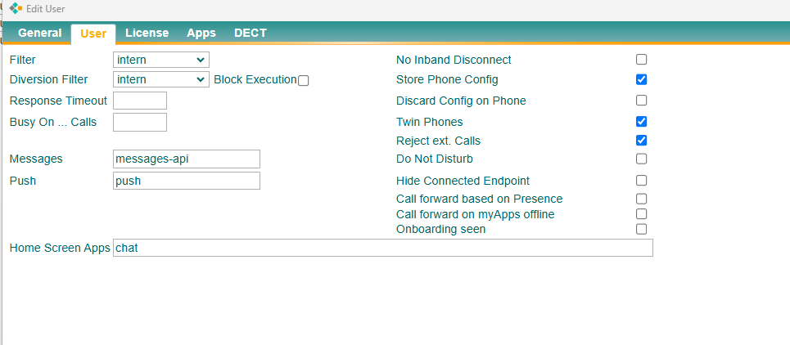Disable the Twin Phones checkbox

641,121
